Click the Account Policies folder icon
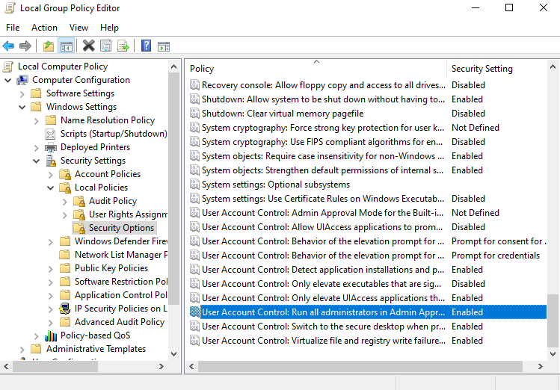The width and height of the screenshot is (560, 390). [65, 175]
